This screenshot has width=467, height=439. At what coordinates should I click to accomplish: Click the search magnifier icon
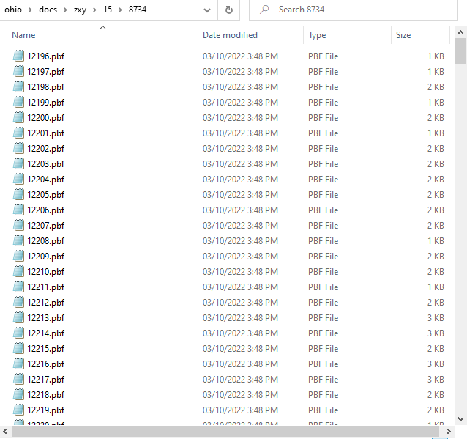pos(264,10)
